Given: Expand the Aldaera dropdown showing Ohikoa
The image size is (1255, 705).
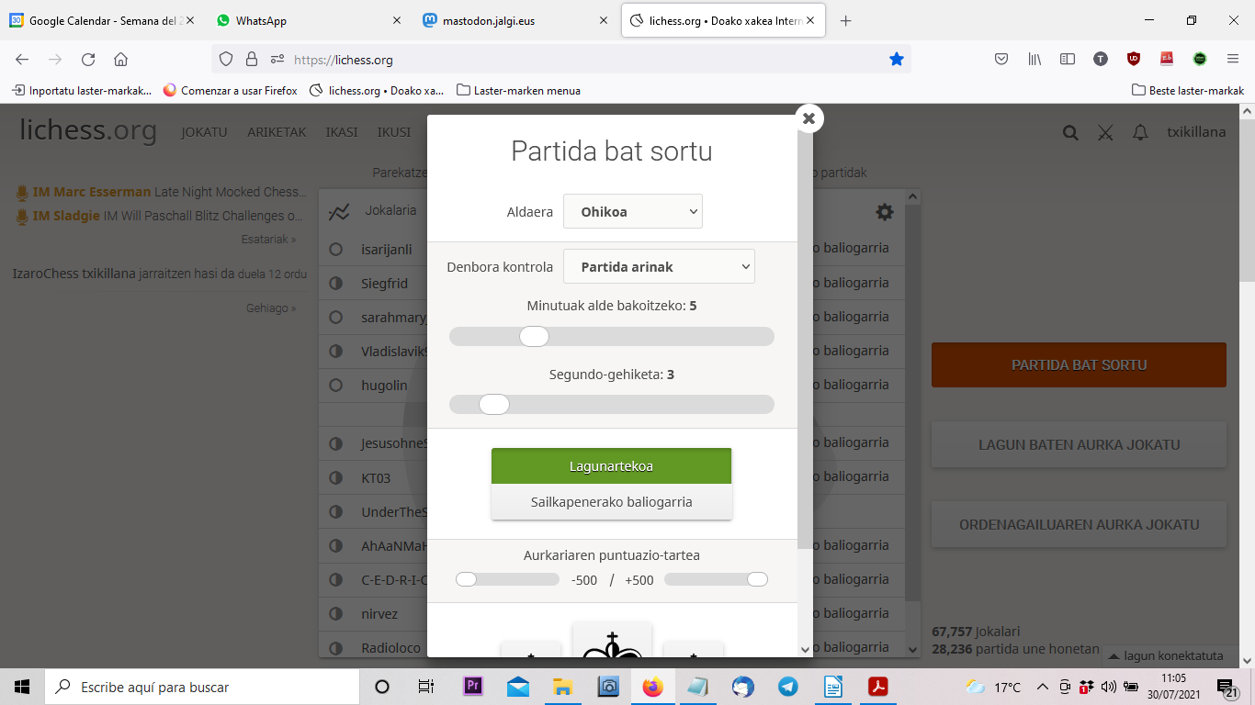Looking at the screenshot, I should click(632, 212).
